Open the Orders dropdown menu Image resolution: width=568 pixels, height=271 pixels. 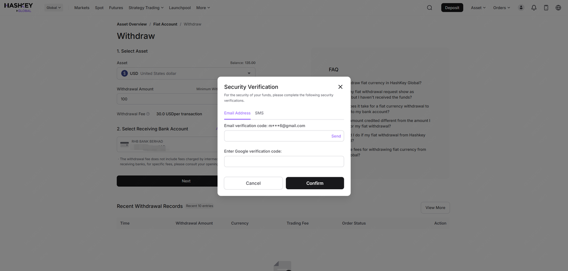pos(501,8)
